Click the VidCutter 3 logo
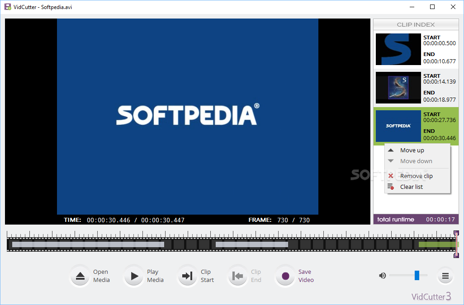 coord(431,296)
